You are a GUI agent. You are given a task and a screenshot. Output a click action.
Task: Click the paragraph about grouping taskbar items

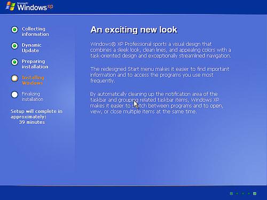156,103
